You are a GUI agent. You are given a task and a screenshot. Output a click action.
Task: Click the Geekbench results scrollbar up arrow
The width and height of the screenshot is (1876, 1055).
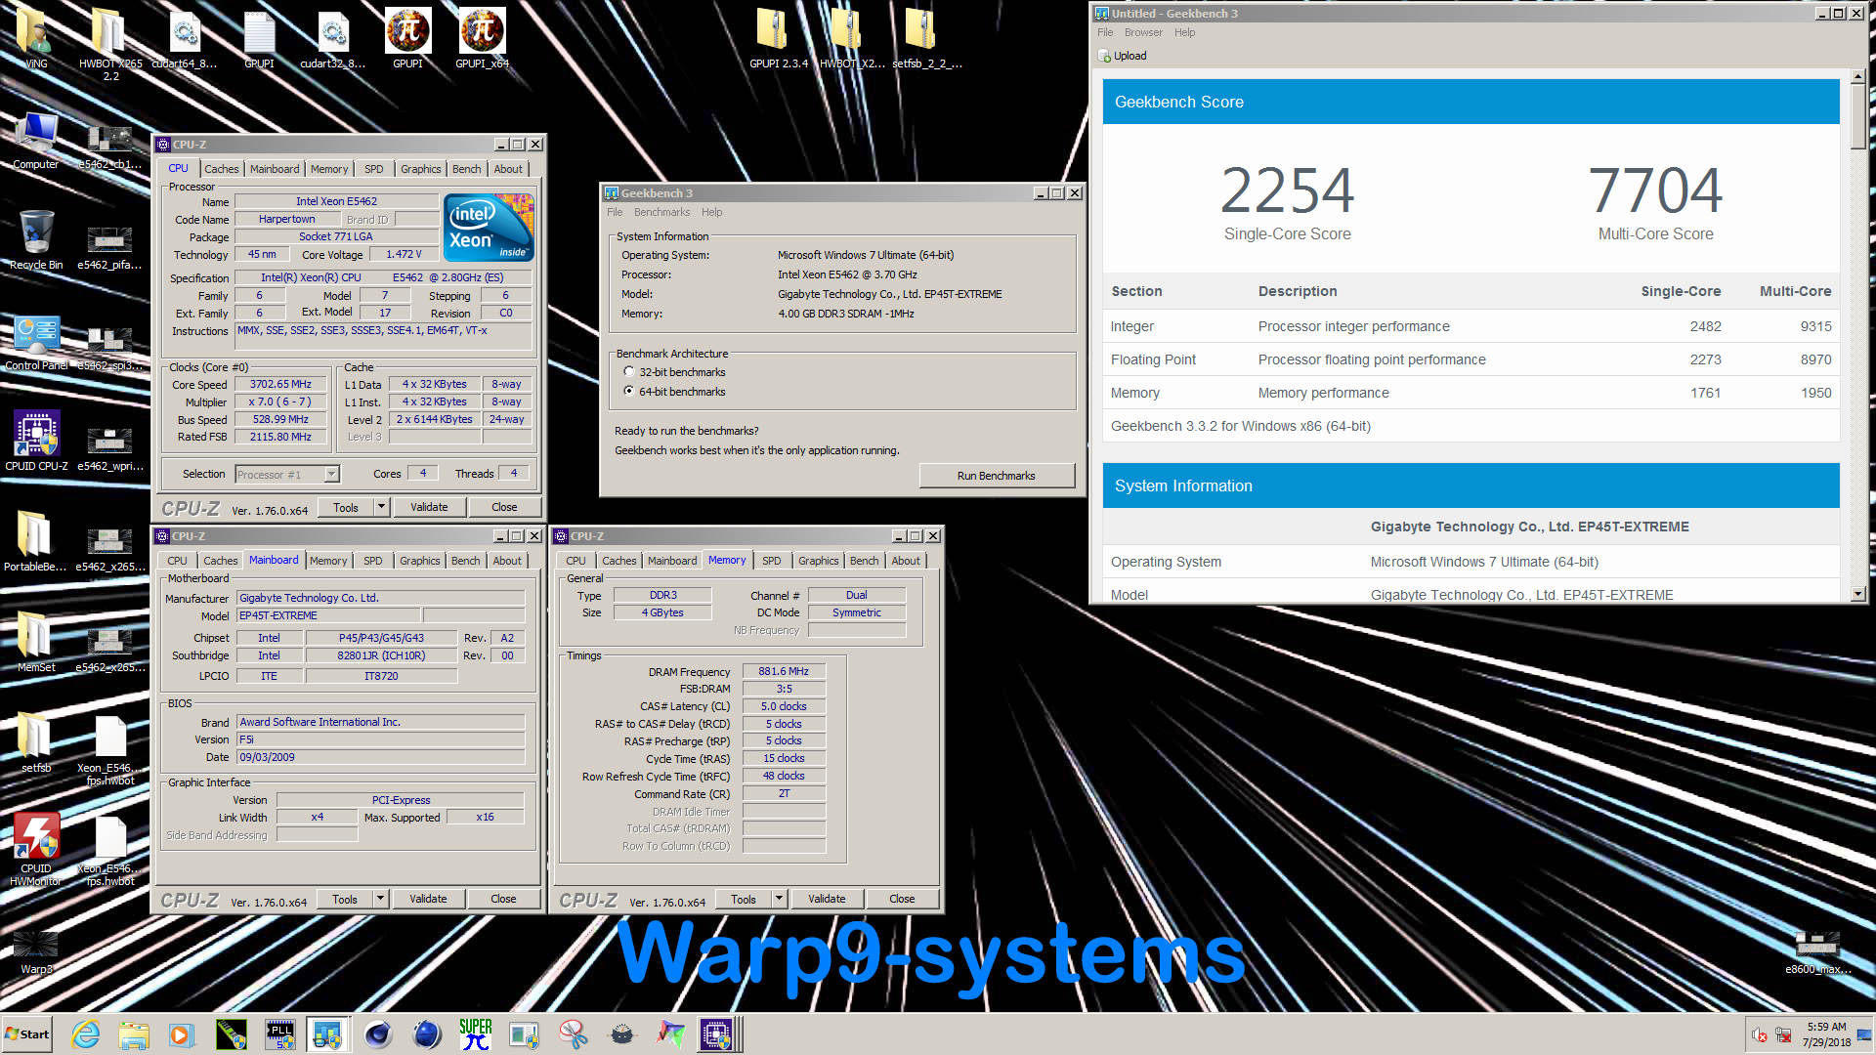1857,75
